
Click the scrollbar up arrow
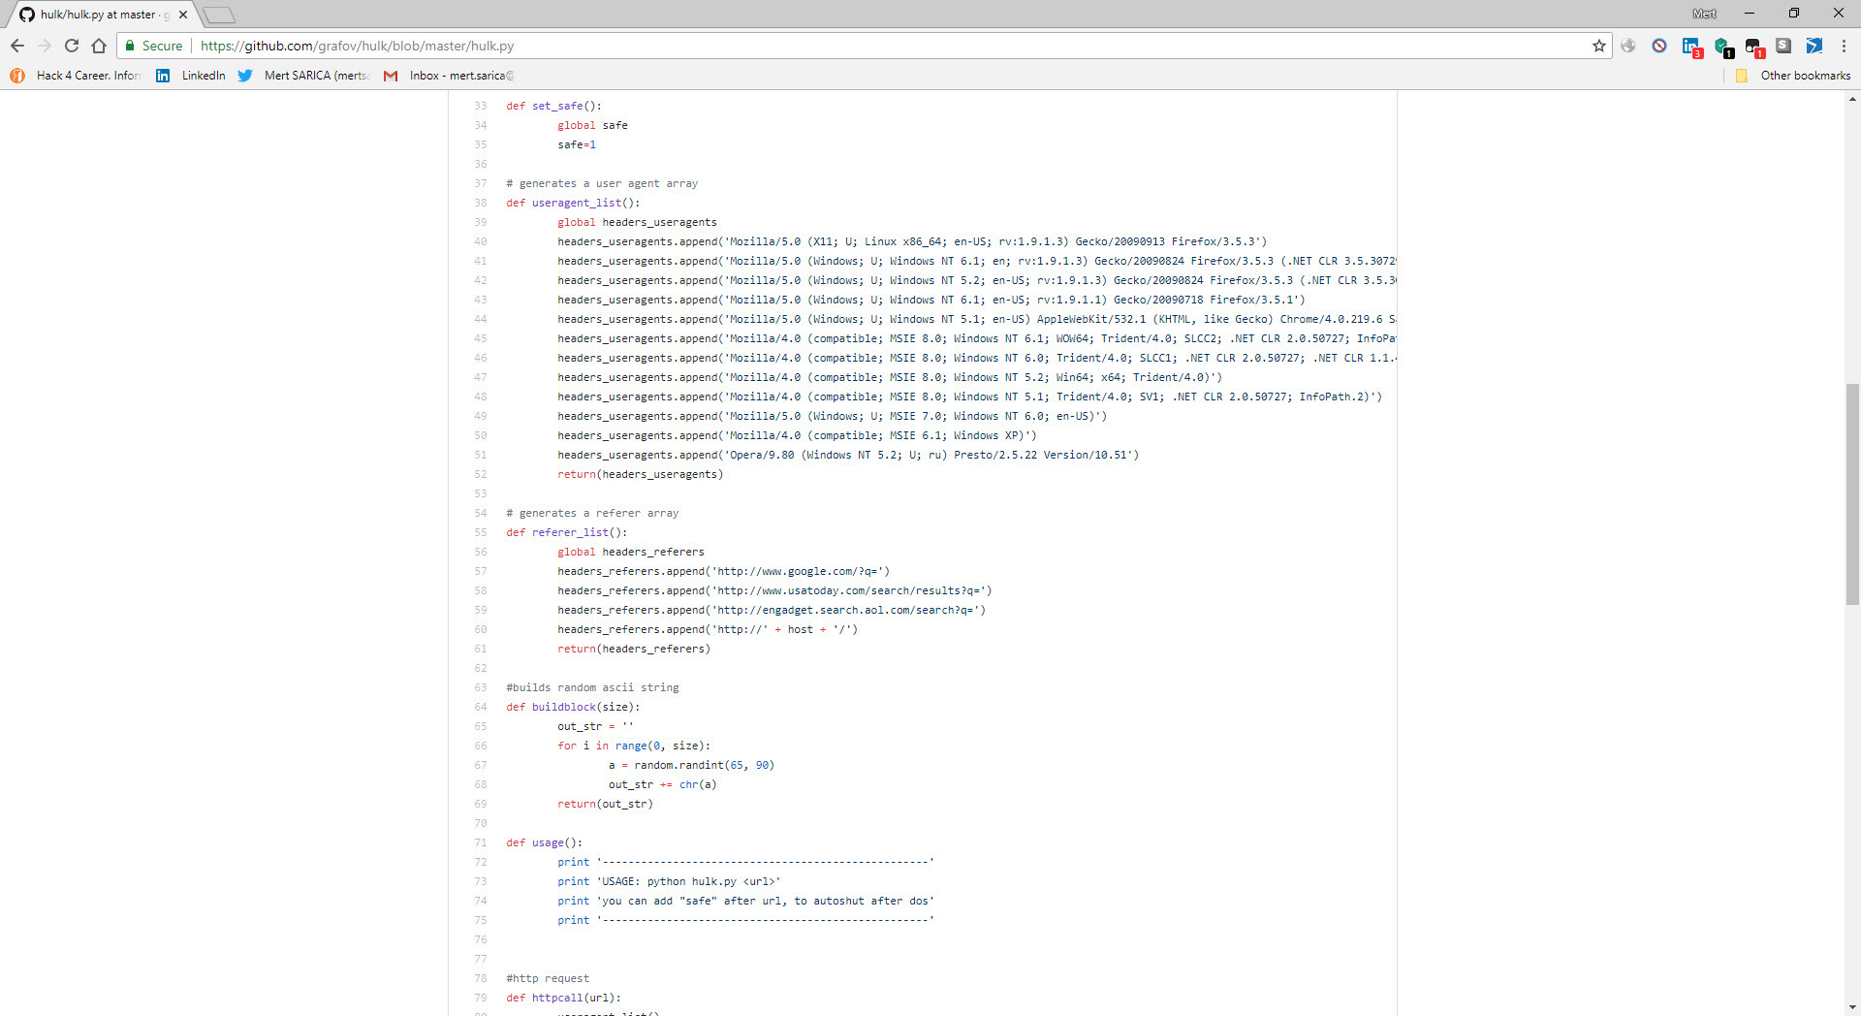1852,98
